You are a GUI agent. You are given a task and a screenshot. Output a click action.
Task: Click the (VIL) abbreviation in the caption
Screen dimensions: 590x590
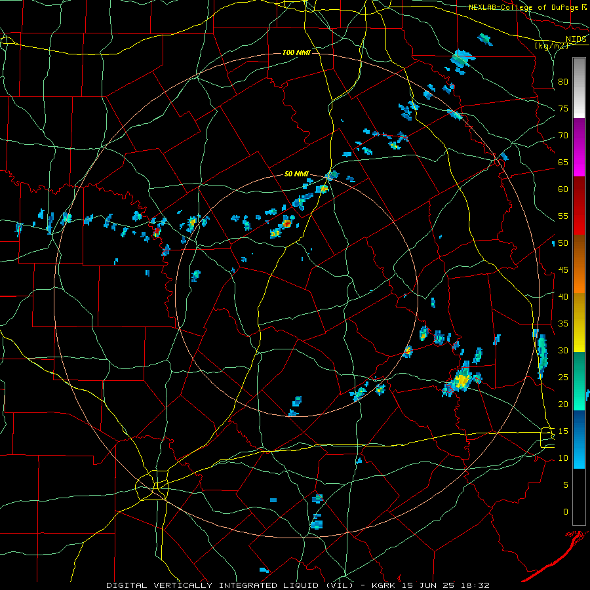point(340,585)
